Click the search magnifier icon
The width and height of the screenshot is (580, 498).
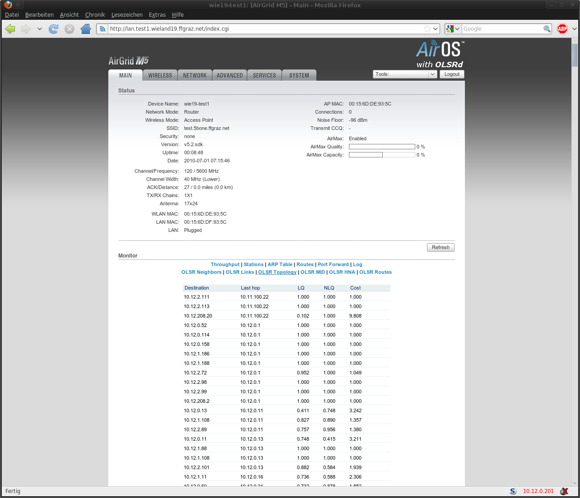coord(547,29)
